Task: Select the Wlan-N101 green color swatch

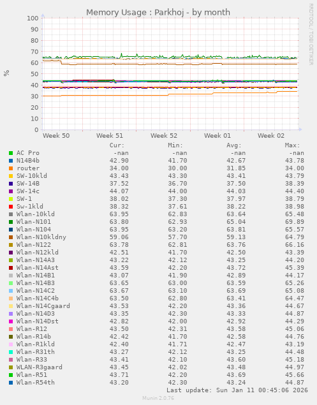Action: click(11, 222)
